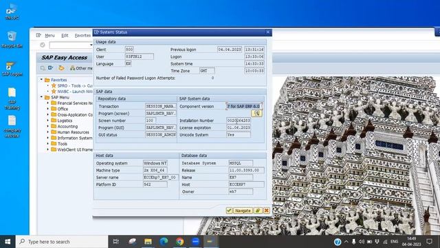This screenshot has height=248, width=440.
Task: Click the GUI status field value
Action: 161,135
